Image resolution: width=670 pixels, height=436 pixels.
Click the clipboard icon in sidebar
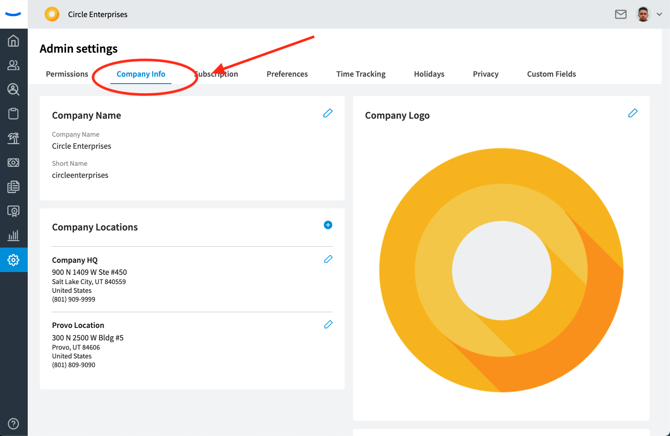click(13, 114)
